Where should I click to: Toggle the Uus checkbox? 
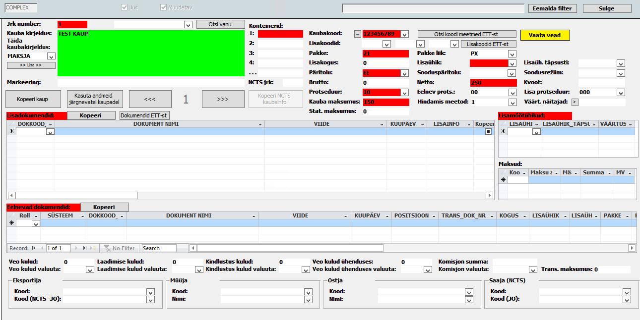click(125, 8)
